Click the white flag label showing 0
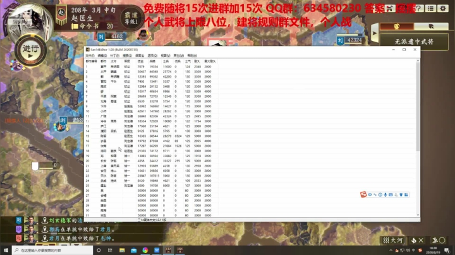The width and height of the screenshot is (455, 255). [x=45, y=165]
